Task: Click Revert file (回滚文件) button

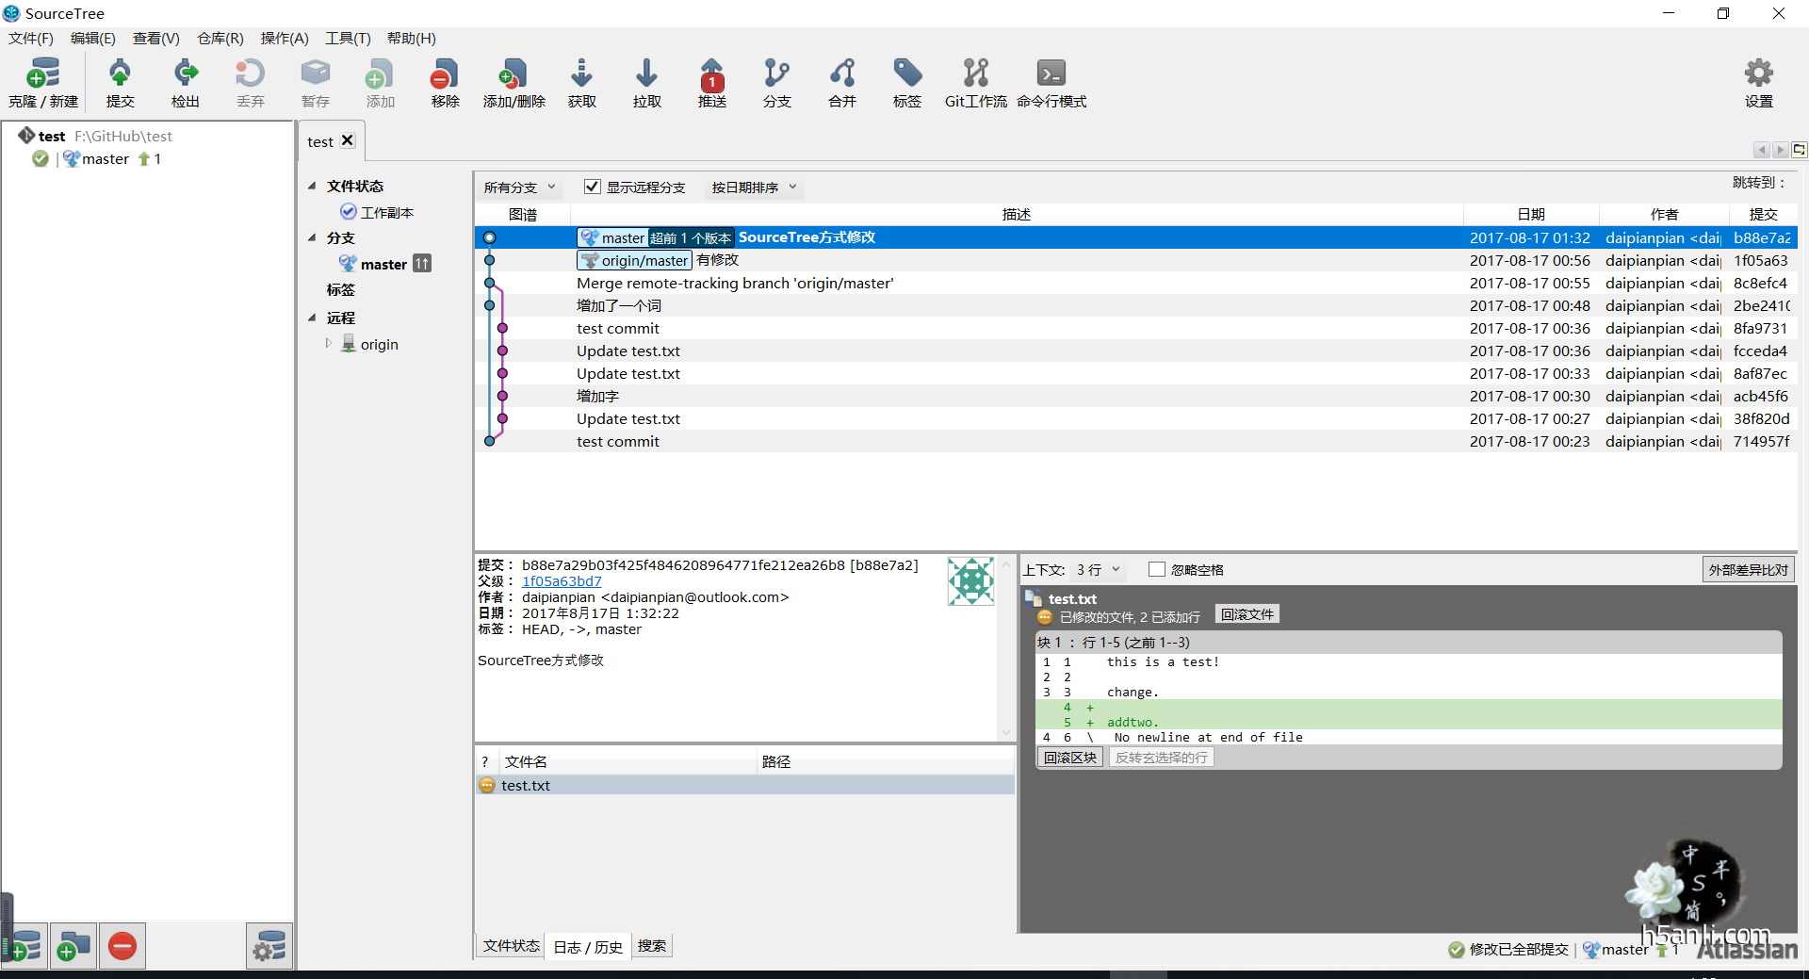Action: pos(1247,614)
